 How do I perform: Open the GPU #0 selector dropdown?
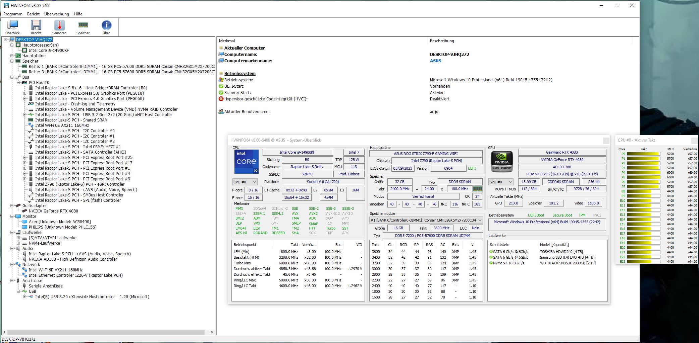point(501,182)
